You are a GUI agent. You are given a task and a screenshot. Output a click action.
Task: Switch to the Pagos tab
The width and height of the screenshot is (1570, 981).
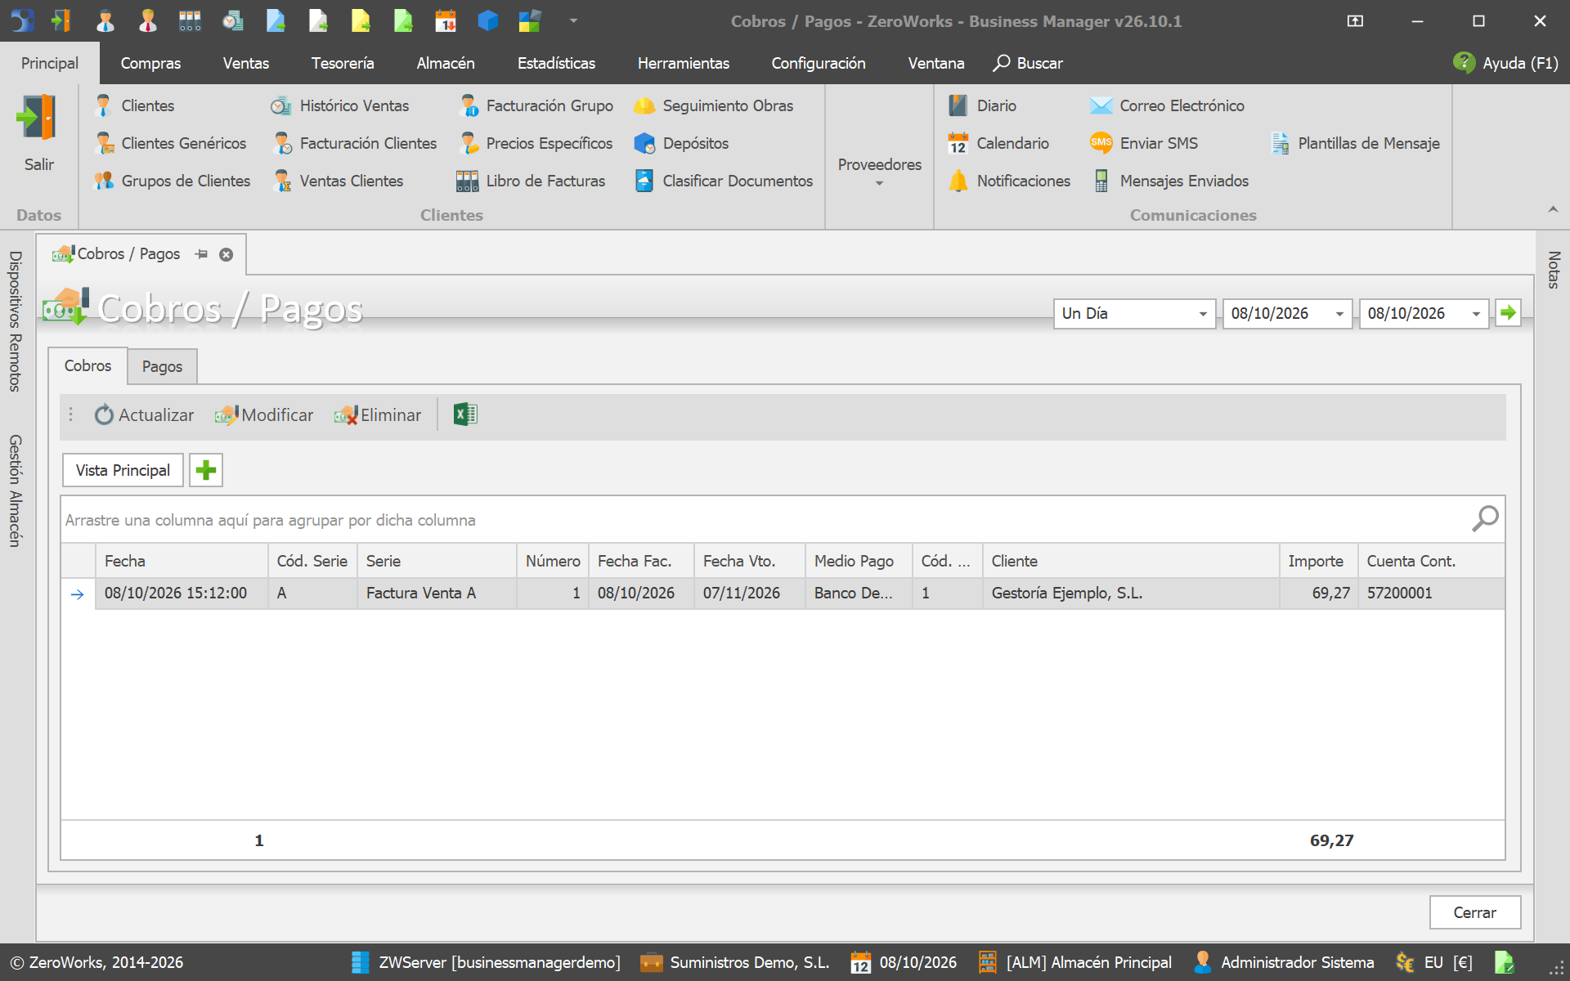tap(162, 366)
